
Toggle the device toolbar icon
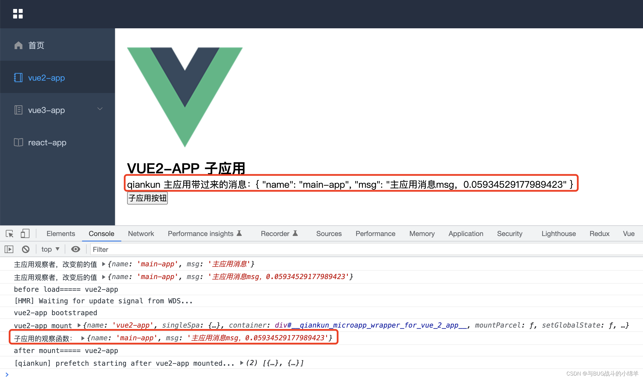(x=25, y=234)
